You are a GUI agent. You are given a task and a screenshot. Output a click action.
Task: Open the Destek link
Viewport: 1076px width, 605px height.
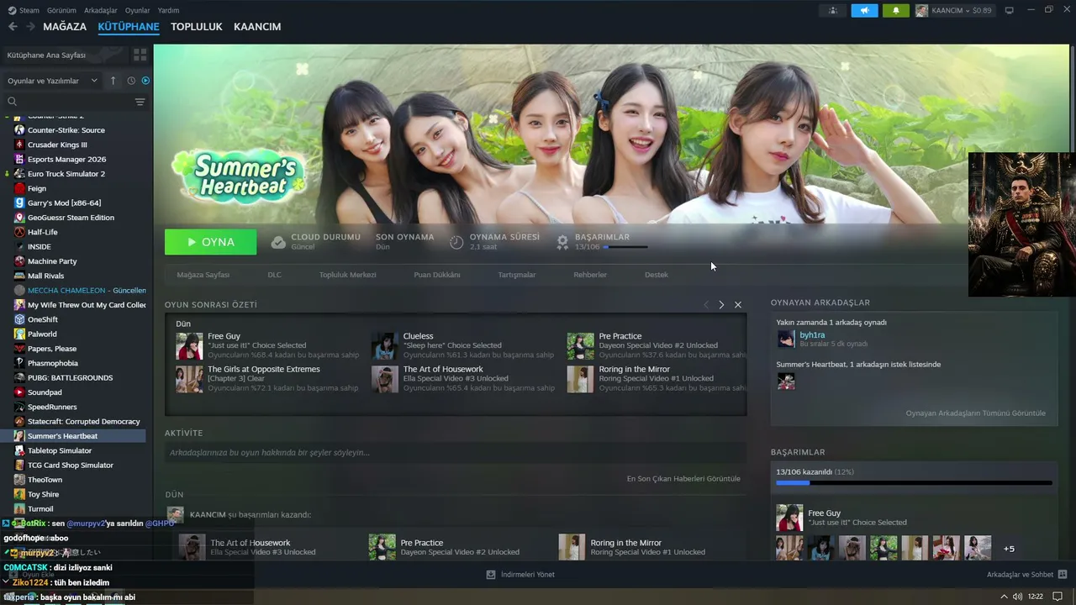657,275
